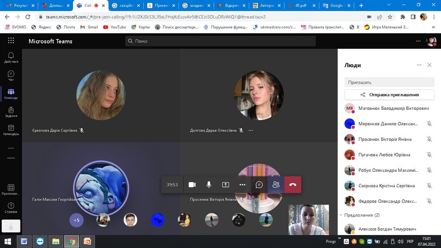441x248 pixels.
Task: Open the conversation chat bubble in call bar
Action: pyautogui.click(x=259, y=185)
